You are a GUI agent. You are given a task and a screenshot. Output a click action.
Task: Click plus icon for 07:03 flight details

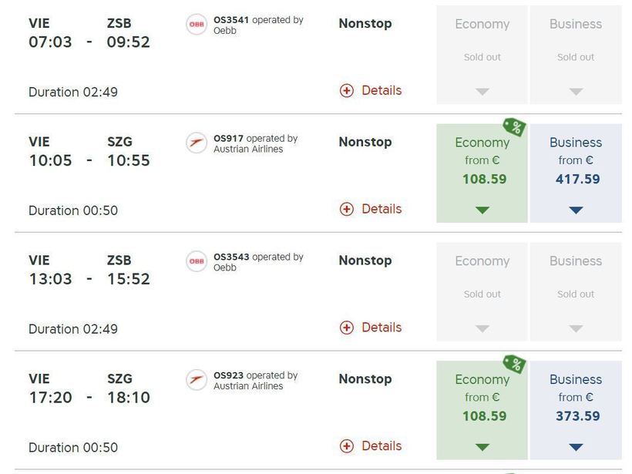tap(347, 91)
